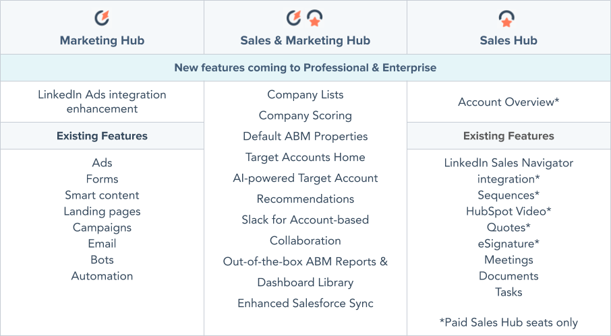Click Smart content in Marketing features
The height and width of the screenshot is (336, 611).
(x=102, y=195)
